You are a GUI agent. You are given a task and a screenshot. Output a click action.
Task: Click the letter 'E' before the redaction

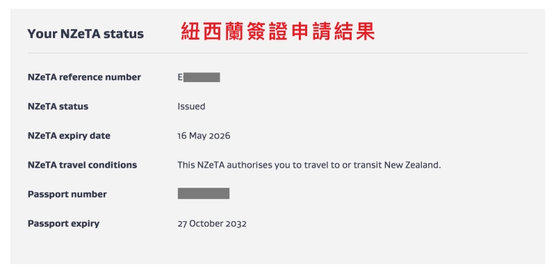point(180,77)
